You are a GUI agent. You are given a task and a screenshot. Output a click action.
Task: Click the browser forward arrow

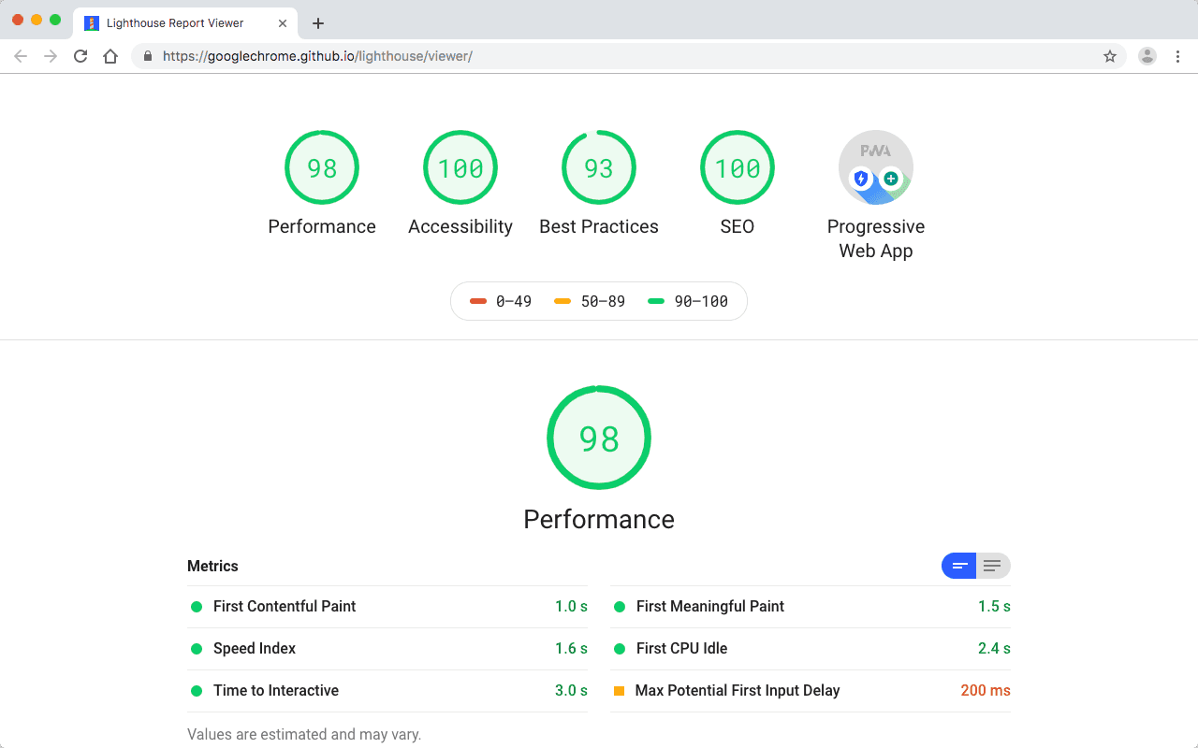(x=51, y=56)
